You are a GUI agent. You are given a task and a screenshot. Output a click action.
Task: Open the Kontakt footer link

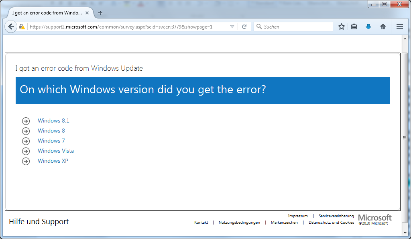point(201,222)
